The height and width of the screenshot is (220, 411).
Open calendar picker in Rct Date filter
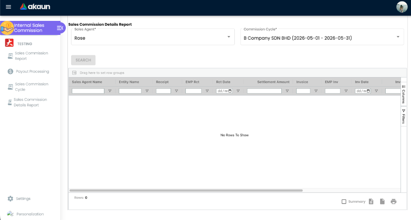(230, 91)
